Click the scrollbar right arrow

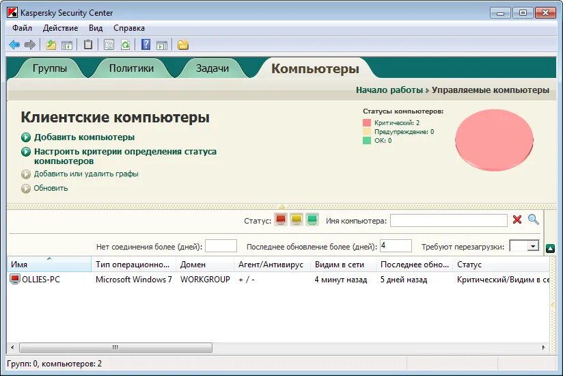(x=543, y=347)
